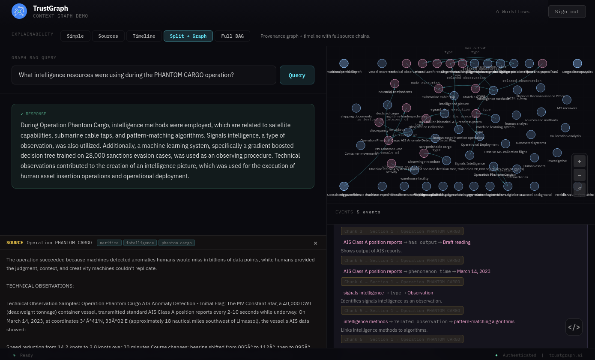The height and width of the screenshot is (360, 595).
Task: Switch to the Simple explainability tab
Action: (75, 36)
